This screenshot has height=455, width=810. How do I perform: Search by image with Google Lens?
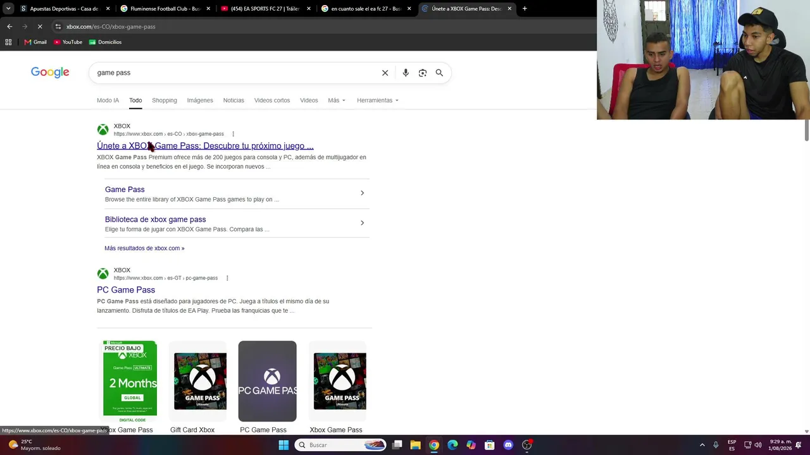423,73
